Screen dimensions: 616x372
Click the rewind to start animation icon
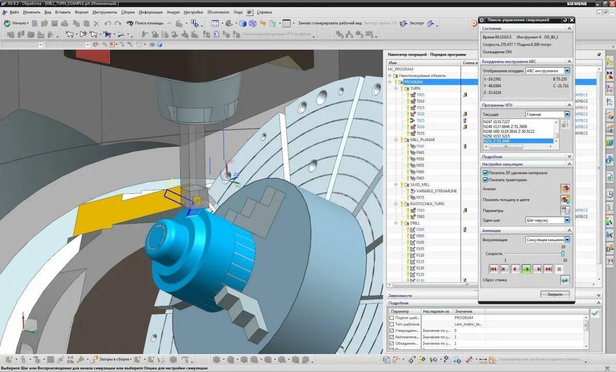pyautogui.click(x=494, y=269)
